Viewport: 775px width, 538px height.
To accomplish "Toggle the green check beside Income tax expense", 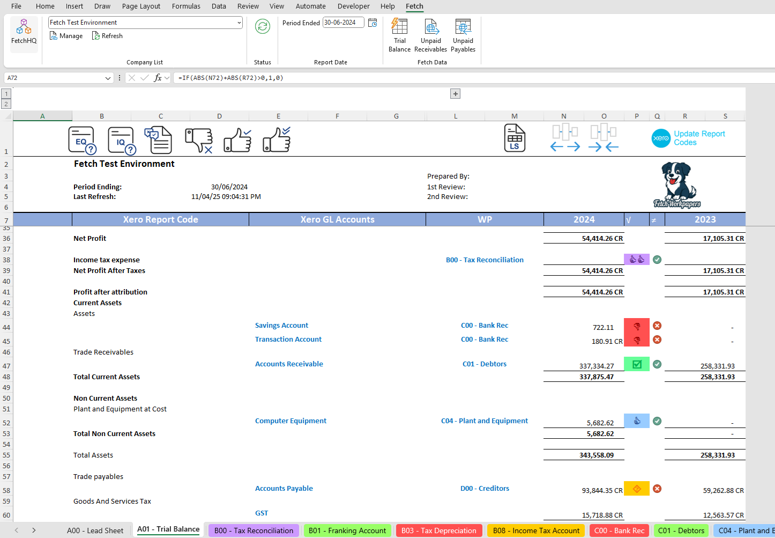I will [657, 259].
